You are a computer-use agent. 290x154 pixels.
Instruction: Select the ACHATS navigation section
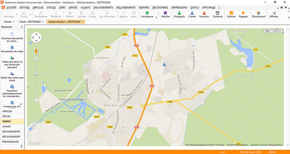12,126
